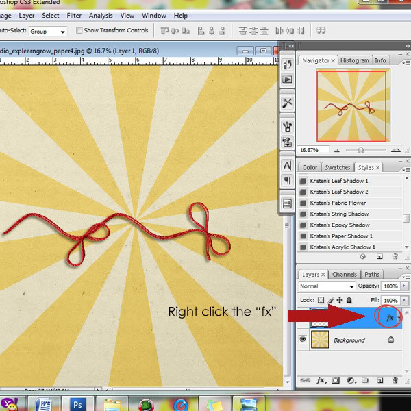Screen dimensions: 411x411
Task: Click Align Bottom Edges icon
Action: point(186,31)
